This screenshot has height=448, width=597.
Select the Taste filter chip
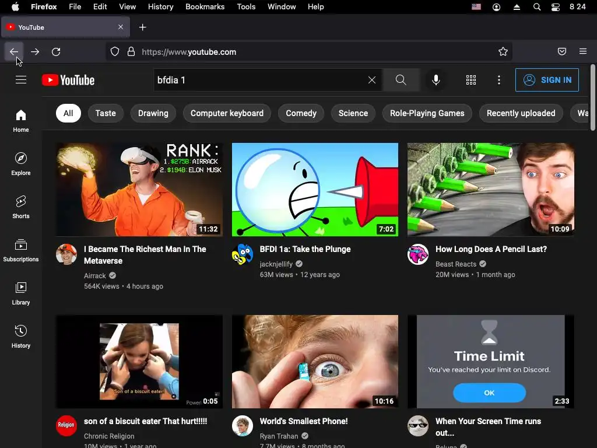[x=106, y=113]
